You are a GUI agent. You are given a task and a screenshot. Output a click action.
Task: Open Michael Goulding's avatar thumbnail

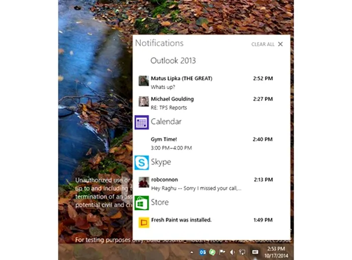pos(143,102)
